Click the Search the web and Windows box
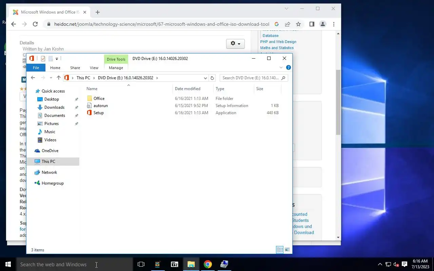Viewport: 434px width, 271px height. click(75, 264)
